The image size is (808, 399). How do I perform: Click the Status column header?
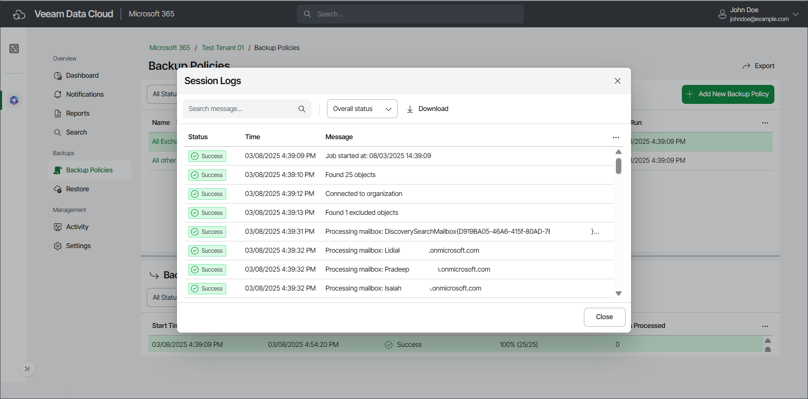[198, 137]
